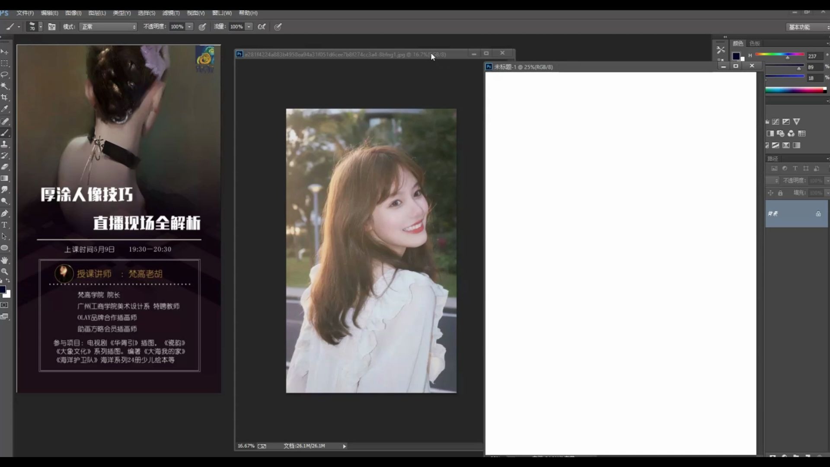
Task: Select the Crop tool
Action: coord(5,98)
